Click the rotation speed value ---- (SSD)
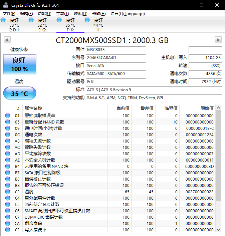 click(x=205, y=66)
